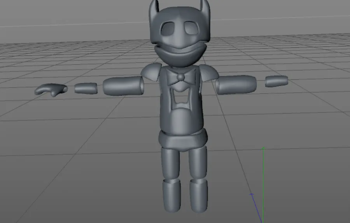Select the upper leg on the viewer's left
The width and height of the screenshot is (350, 223).
[170, 163]
